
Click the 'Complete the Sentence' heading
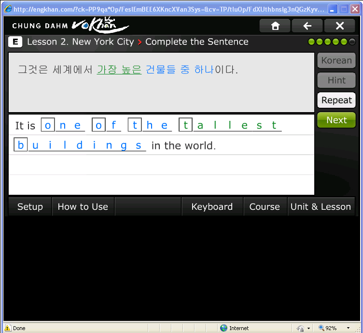197,42
